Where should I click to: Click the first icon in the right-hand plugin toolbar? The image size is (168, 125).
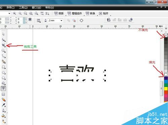[109, 20]
